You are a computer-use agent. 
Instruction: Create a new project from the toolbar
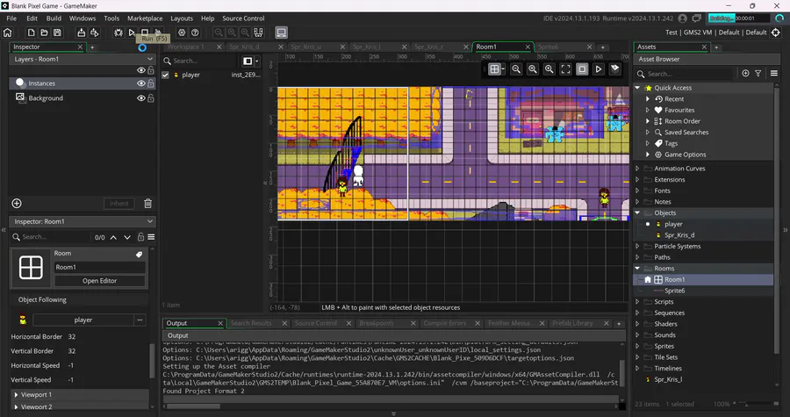point(32,32)
